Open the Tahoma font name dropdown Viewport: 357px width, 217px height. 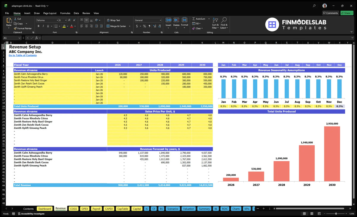coord(57,20)
